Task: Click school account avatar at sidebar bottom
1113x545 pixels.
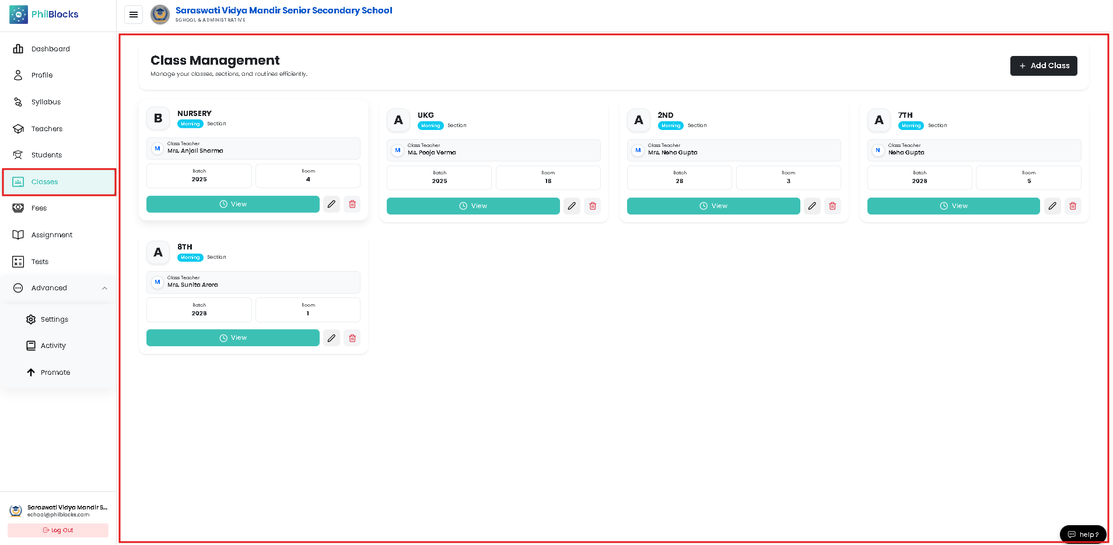Action: click(16, 511)
